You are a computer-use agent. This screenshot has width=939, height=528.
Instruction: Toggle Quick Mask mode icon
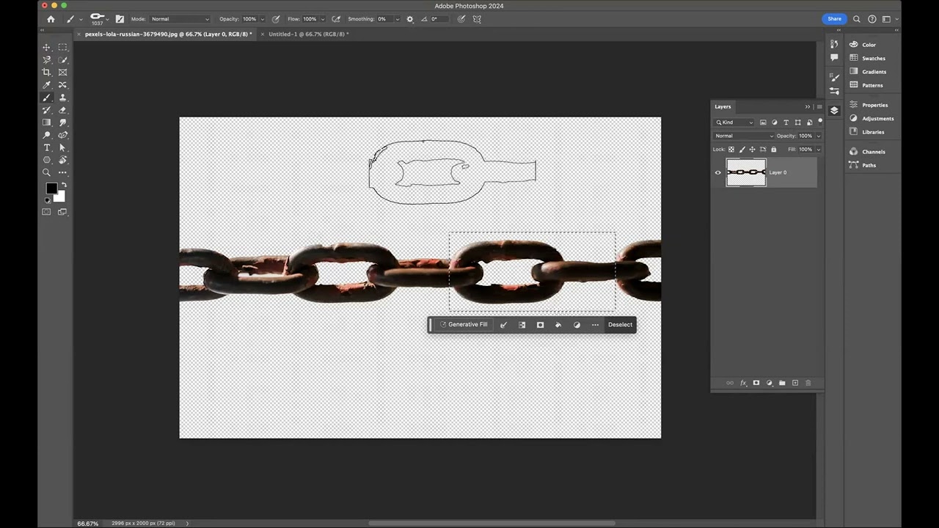47,212
